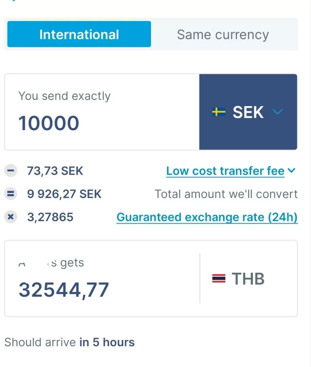Click the equals icon beside 9 926,27 SEK
311x367 pixels.
click(x=11, y=194)
